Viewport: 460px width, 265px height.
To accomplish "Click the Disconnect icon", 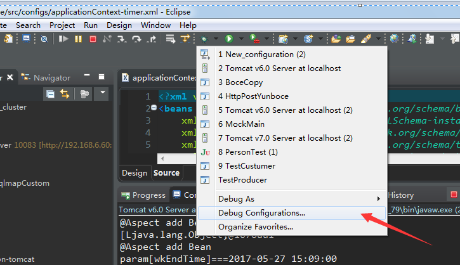I will click(107, 39).
